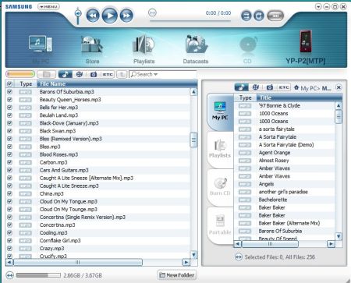
Task: Select Cornflake Girl.mp3 file
Action: click(60, 240)
